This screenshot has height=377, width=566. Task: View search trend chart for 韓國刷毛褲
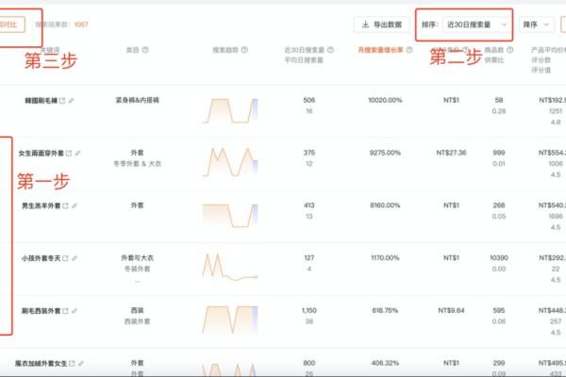click(x=230, y=111)
